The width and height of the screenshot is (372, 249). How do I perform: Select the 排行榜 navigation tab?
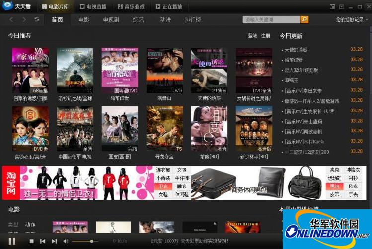(x=193, y=20)
